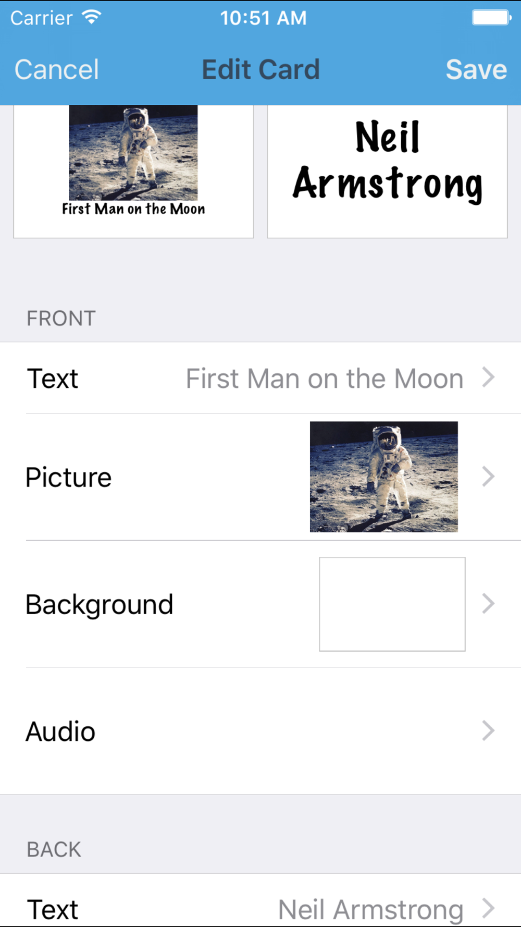Expand the Audio row chevron

coord(488,731)
